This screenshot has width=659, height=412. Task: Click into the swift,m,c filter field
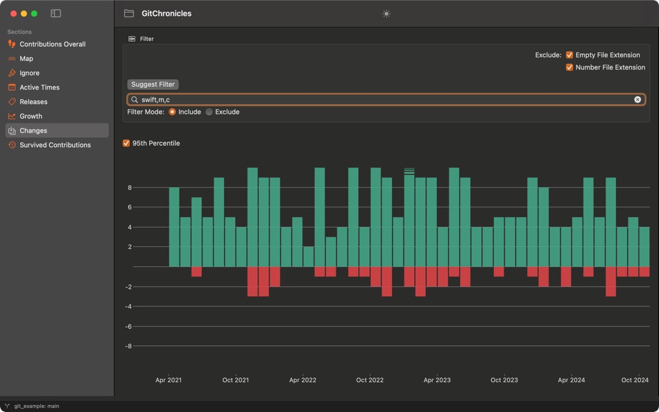point(386,100)
